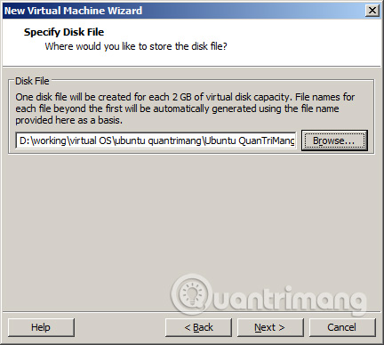Click the white header banner area
The image size is (384, 345).
191,42
